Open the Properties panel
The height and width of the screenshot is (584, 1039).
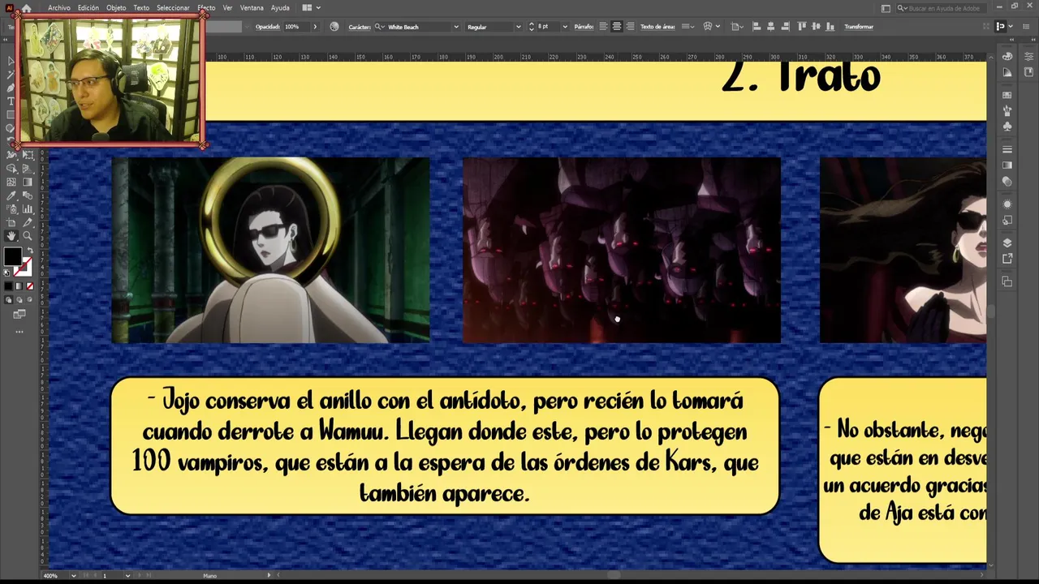click(1028, 56)
